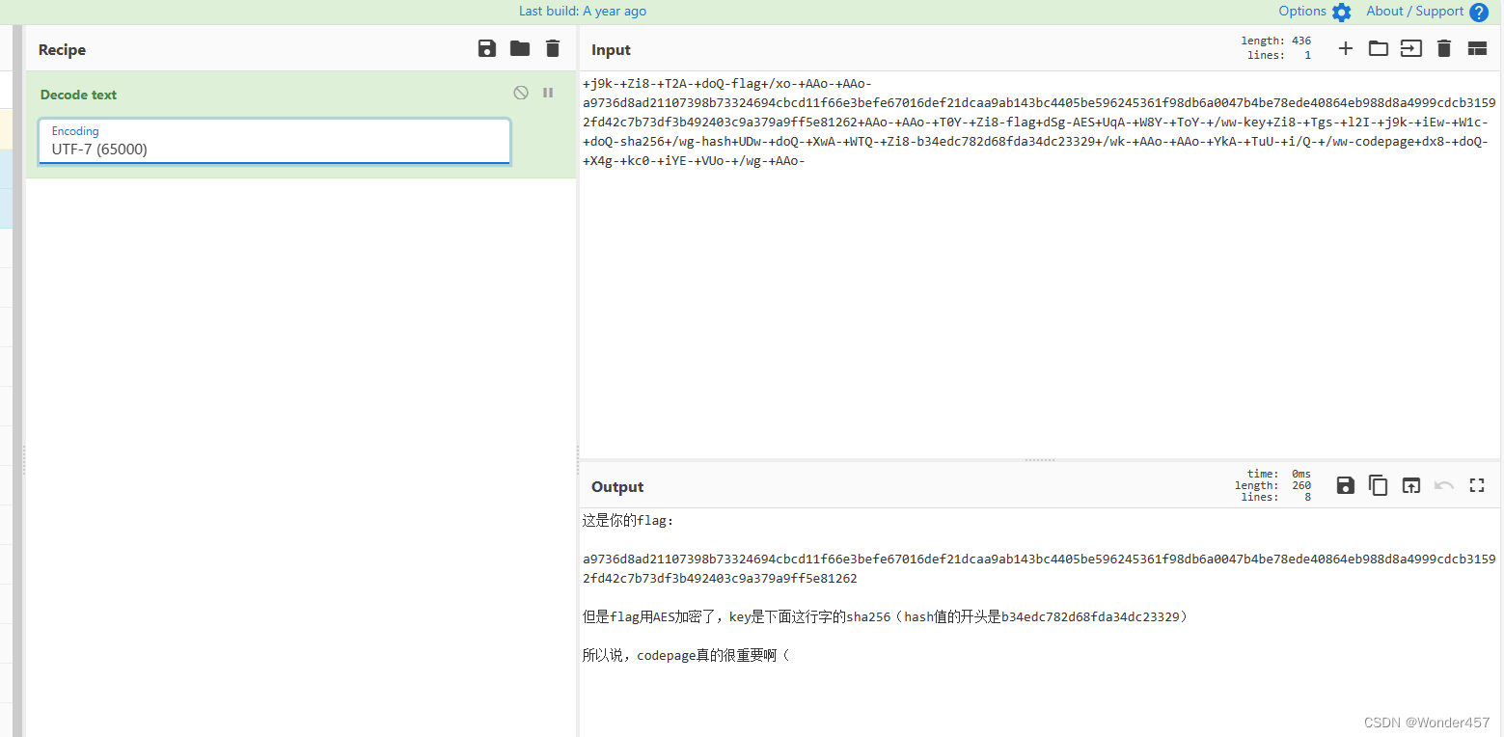The width and height of the screenshot is (1504, 737).
Task: Disable the Decode text operation
Action: 520,92
